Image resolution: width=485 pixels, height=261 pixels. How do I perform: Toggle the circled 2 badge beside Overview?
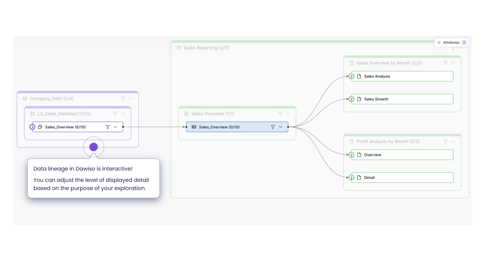pos(351,155)
